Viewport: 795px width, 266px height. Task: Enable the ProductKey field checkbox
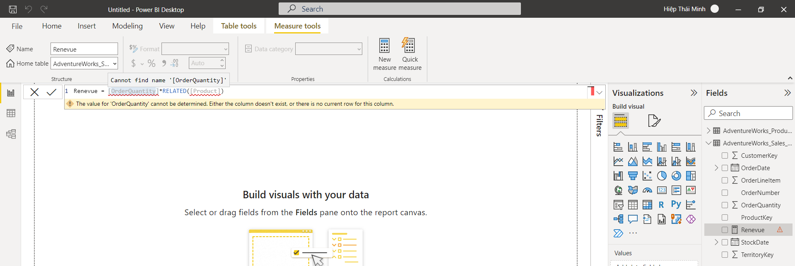coord(725,218)
